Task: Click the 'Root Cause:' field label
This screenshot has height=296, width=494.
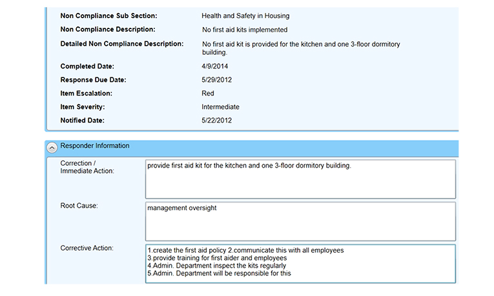Action: pos(79,206)
